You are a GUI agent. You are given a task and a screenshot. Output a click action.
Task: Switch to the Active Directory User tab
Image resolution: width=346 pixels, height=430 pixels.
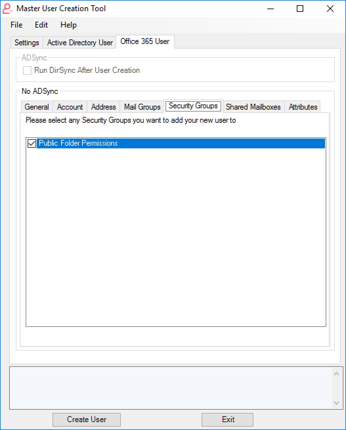80,43
